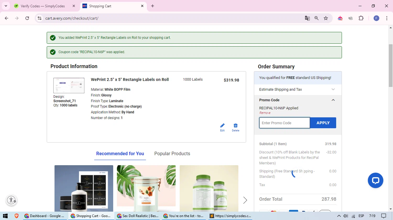Open the WePrint Rectangle Labels product title

pos(130,80)
